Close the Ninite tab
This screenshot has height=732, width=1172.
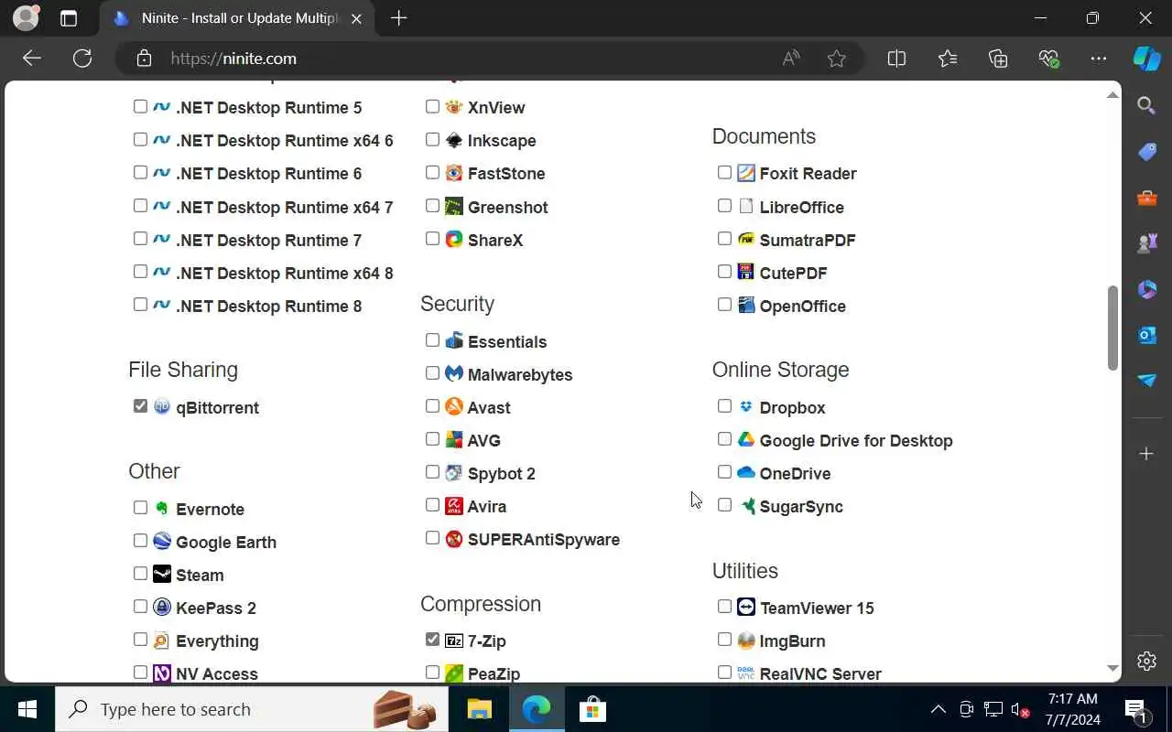click(x=356, y=18)
